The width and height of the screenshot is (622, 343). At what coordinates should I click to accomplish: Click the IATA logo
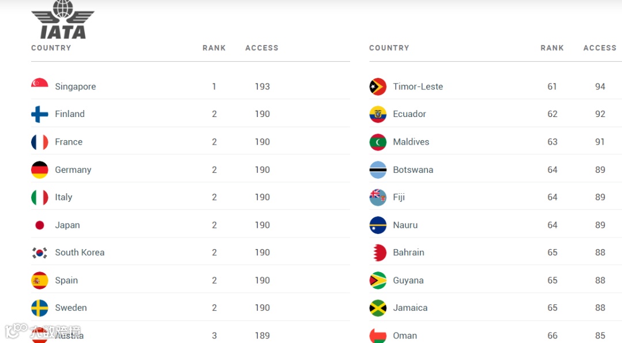[63, 20]
